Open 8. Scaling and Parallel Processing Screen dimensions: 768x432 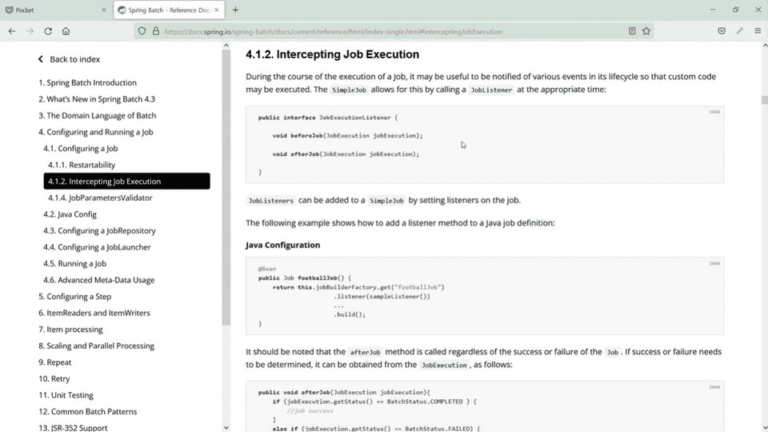point(97,346)
